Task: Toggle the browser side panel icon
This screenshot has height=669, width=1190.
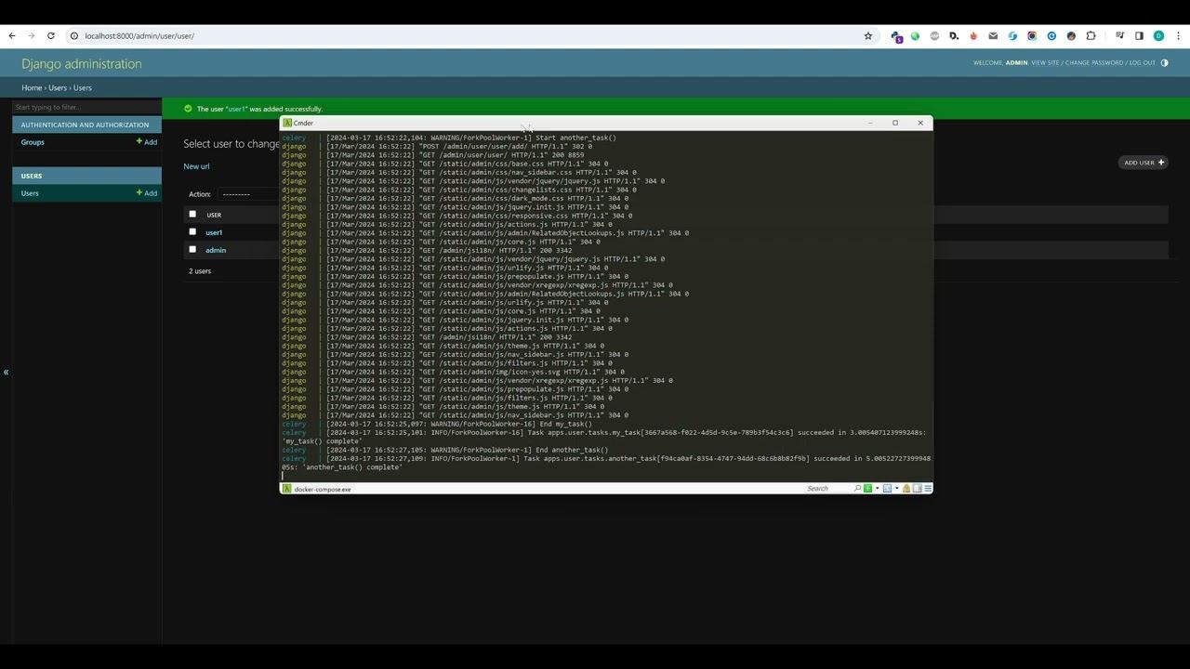Action: [1139, 36]
